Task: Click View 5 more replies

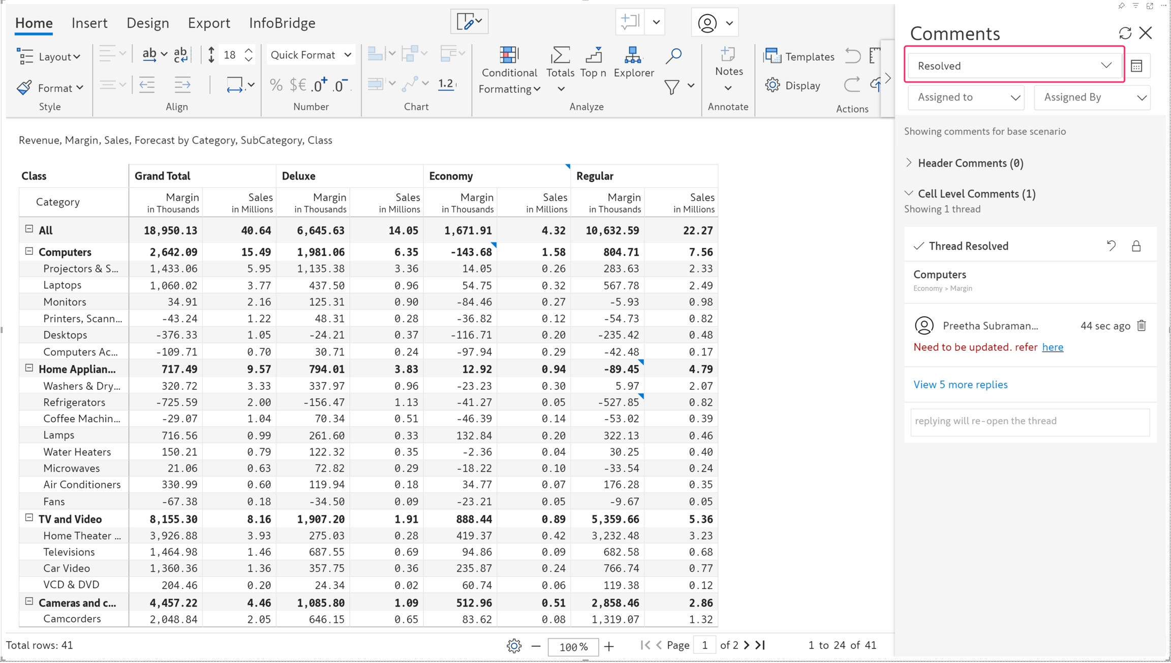Action: [960, 384]
